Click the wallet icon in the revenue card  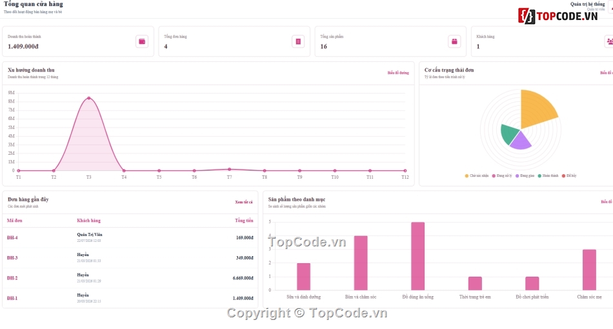[142, 41]
